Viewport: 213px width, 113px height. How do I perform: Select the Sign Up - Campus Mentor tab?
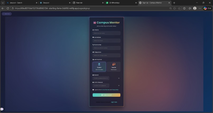click(155, 3)
